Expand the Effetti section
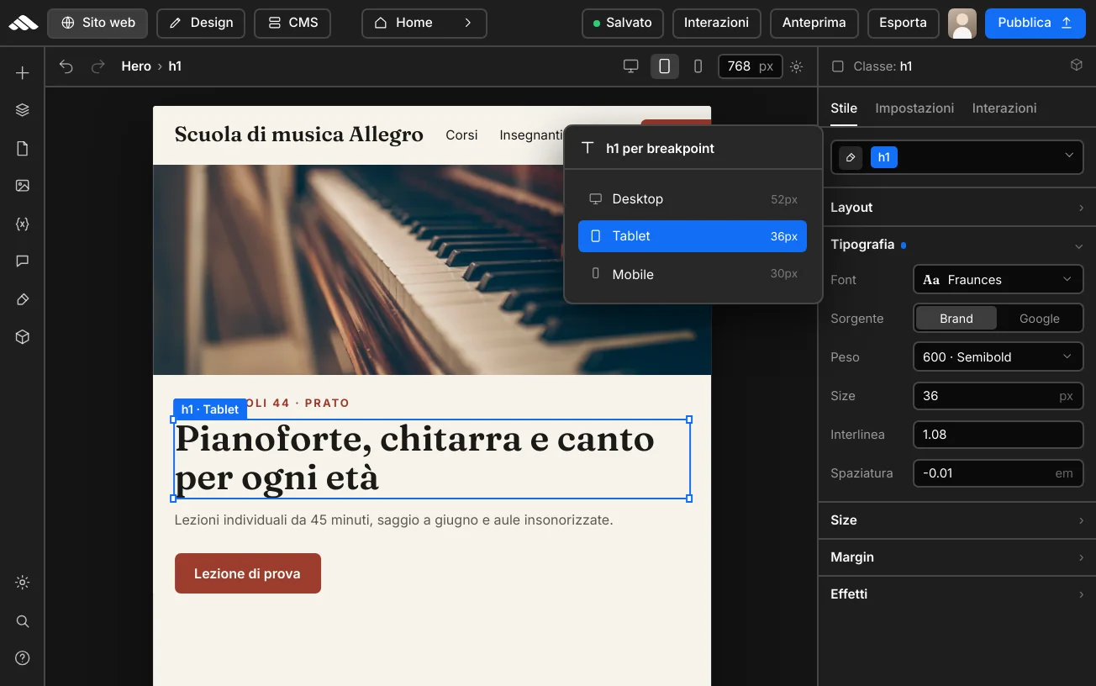The height and width of the screenshot is (686, 1096). 957,594
